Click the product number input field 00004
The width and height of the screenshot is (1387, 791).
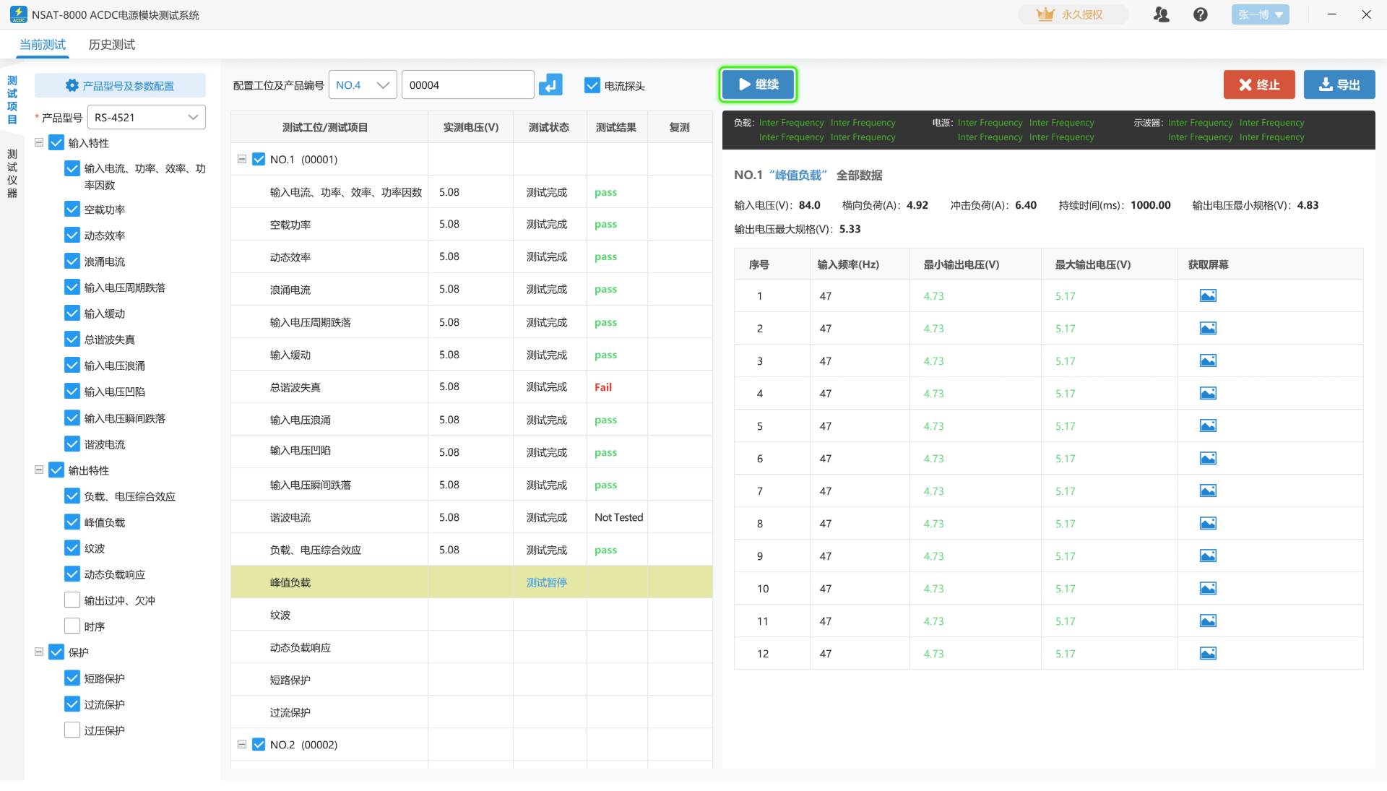pos(467,85)
